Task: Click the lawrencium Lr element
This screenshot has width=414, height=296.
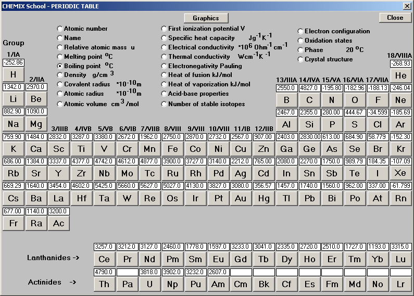Action: point(400,284)
